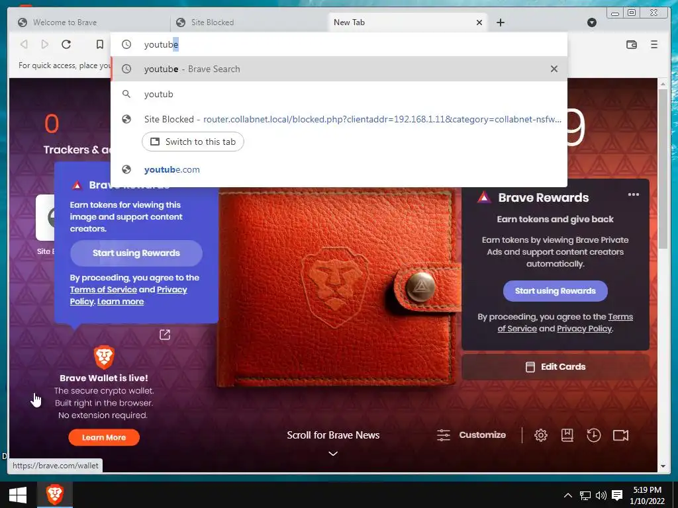678x508 pixels.
Task: Click the Scroll for Brave News chevron
Action: click(333, 454)
